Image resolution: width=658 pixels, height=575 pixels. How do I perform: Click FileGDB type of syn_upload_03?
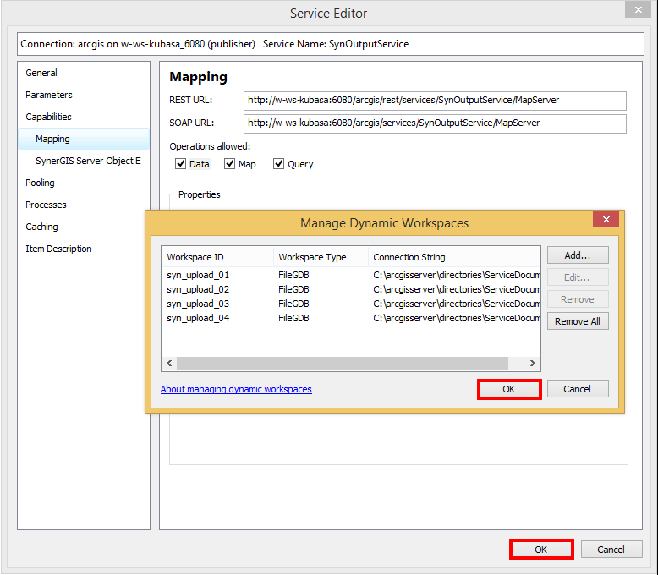pyautogui.click(x=293, y=304)
